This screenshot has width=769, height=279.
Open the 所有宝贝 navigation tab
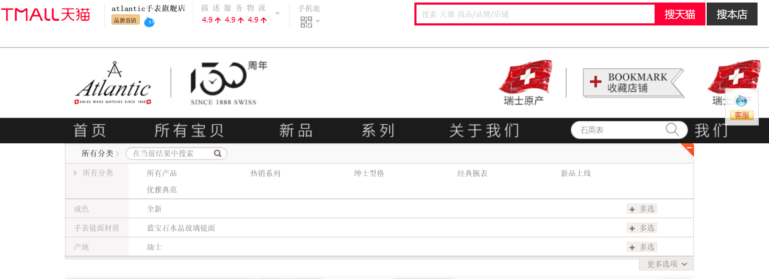point(189,130)
